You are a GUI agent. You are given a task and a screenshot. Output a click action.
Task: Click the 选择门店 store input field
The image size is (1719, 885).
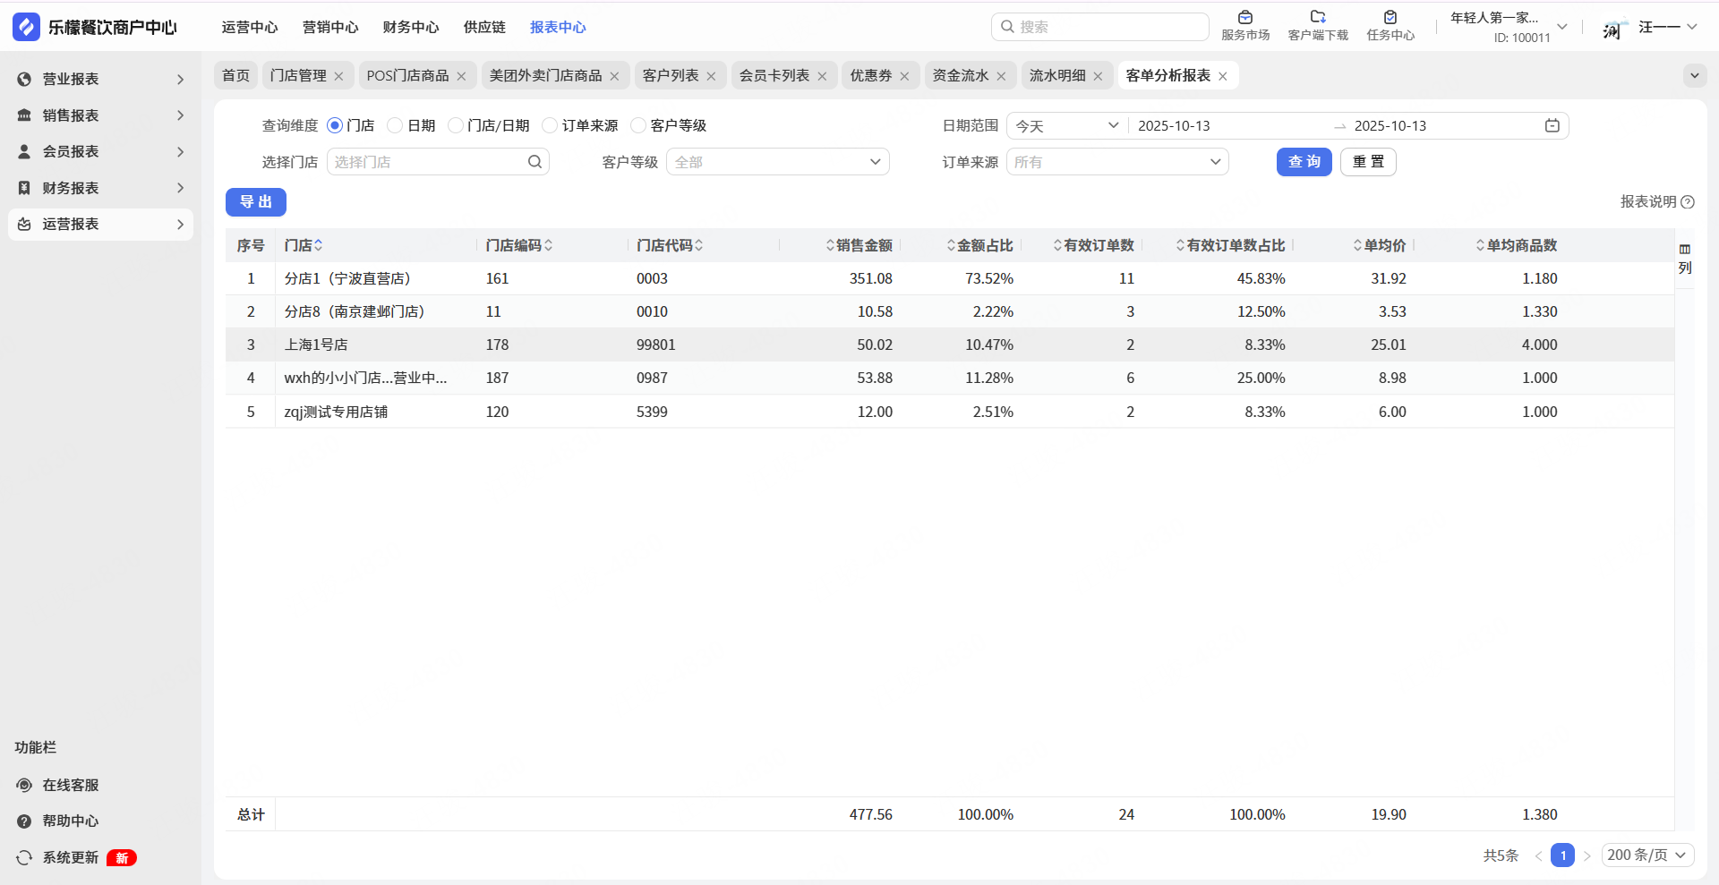coord(430,162)
